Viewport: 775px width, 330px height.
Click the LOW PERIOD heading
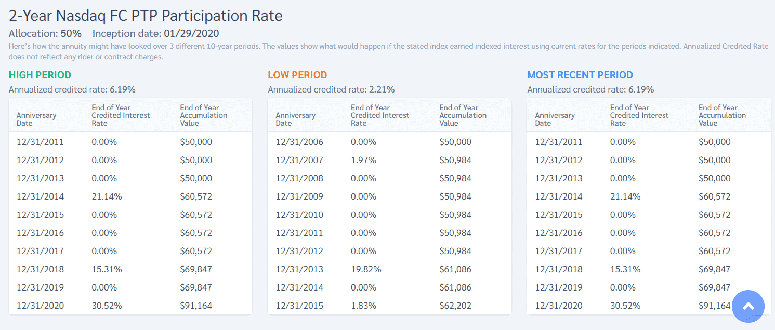(x=297, y=75)
